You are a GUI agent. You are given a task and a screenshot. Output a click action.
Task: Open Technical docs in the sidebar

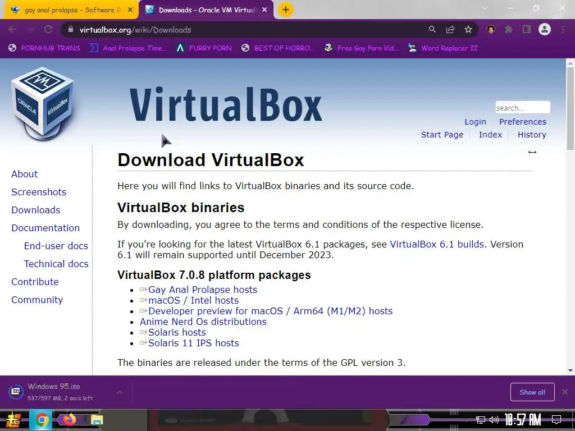click(56, 264)
